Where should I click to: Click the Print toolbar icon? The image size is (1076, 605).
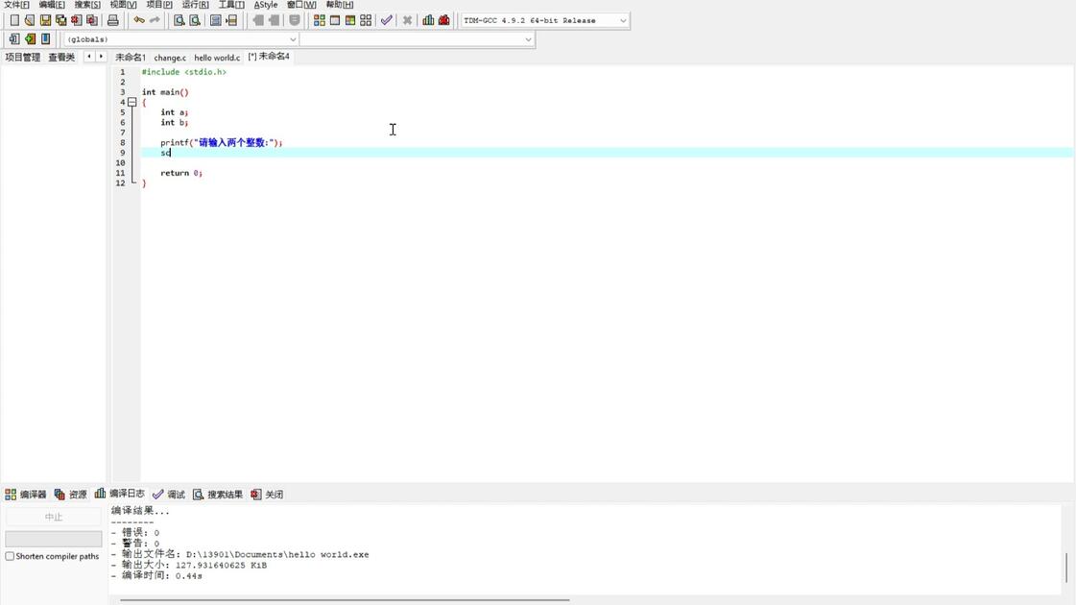click(x=113, y=20)
